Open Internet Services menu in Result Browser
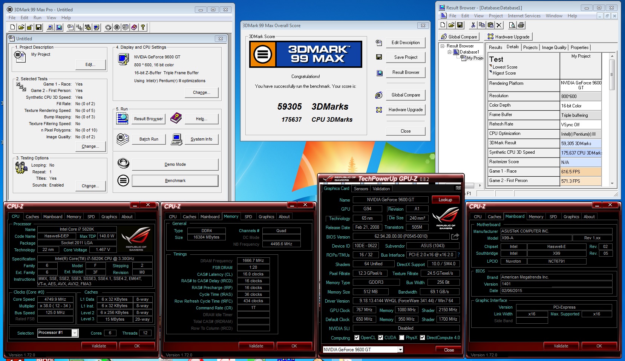 tap(524, 16)
